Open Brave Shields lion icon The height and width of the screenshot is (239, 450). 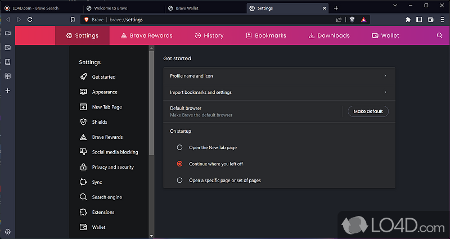point(352,20)
